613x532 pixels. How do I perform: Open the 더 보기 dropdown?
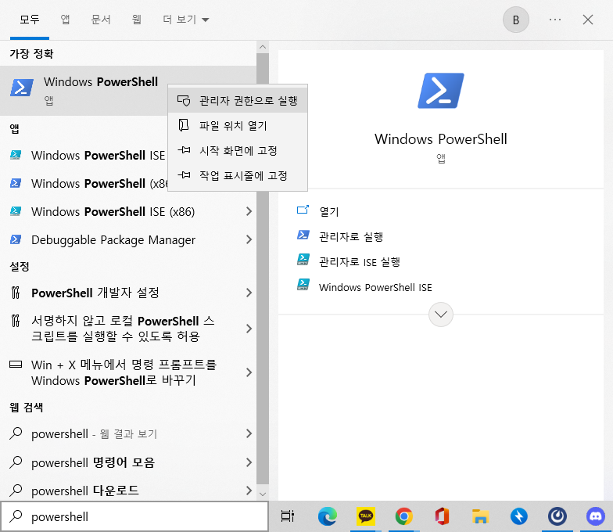tap(186, 19)
